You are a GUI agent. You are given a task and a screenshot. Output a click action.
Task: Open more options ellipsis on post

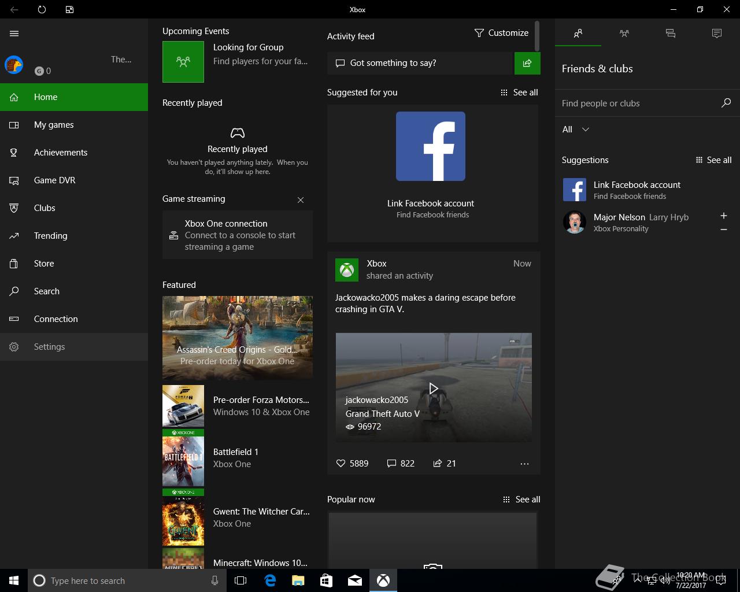524,464
